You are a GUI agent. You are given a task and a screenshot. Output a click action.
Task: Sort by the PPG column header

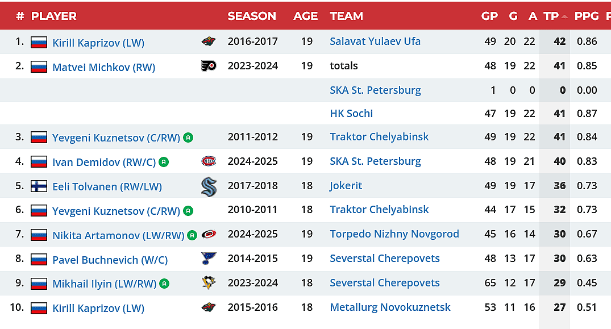tap(587, 16)
